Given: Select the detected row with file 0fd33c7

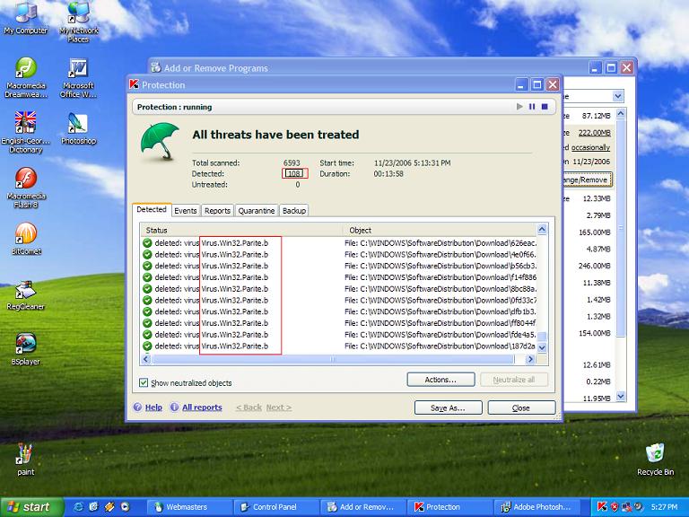Looking at the screenshot, I should 339,300.
